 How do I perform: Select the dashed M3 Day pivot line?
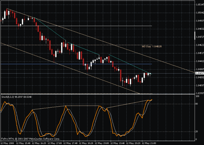point(76,45)
